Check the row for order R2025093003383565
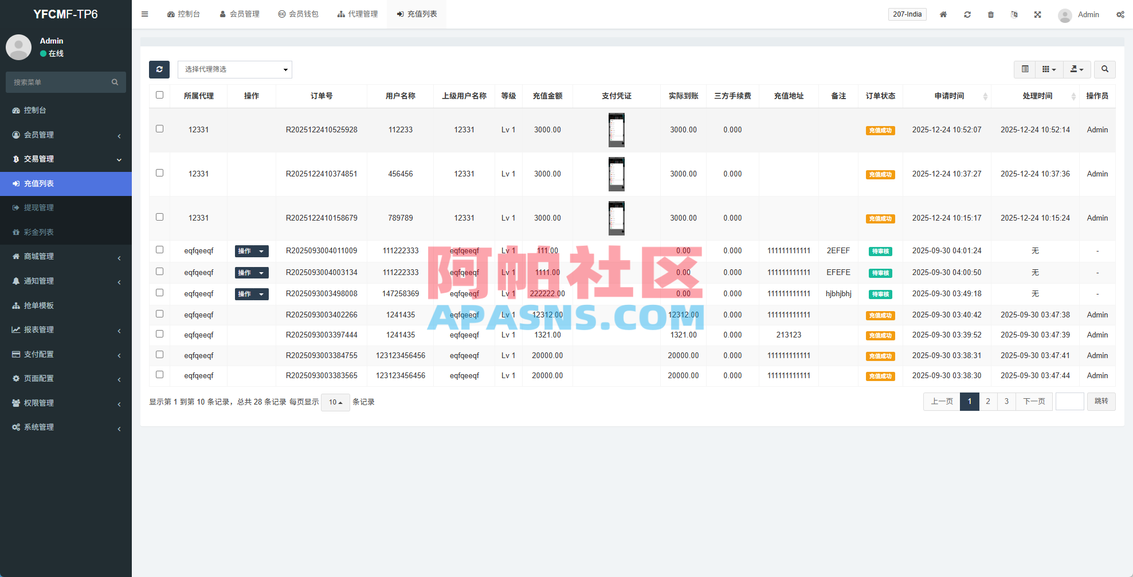The height and width of the screenshot is (577, 1133). pos(160,375)
